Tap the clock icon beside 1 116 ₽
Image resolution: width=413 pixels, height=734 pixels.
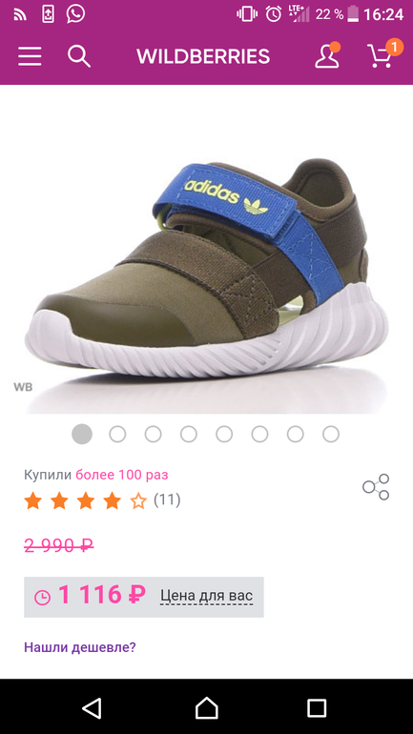click(x=42, y=598)
